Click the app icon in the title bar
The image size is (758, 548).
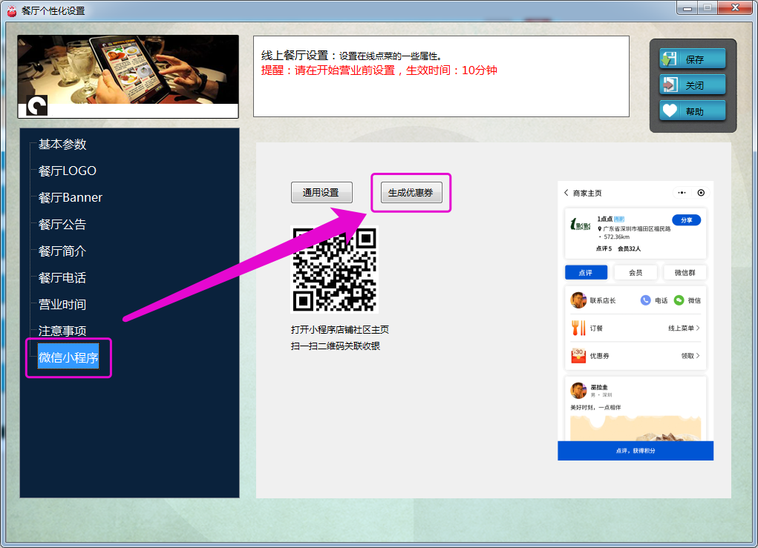[12, 10]
